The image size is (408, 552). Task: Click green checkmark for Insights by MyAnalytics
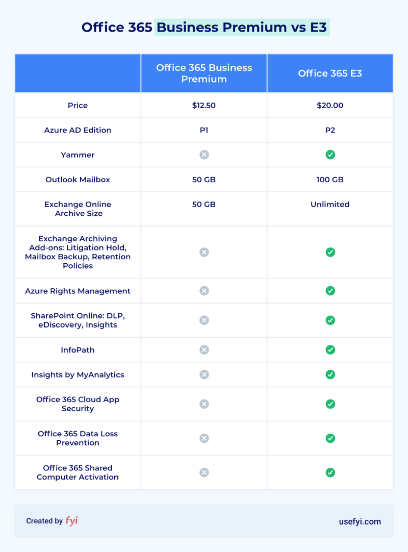click(x=330, y=374)
